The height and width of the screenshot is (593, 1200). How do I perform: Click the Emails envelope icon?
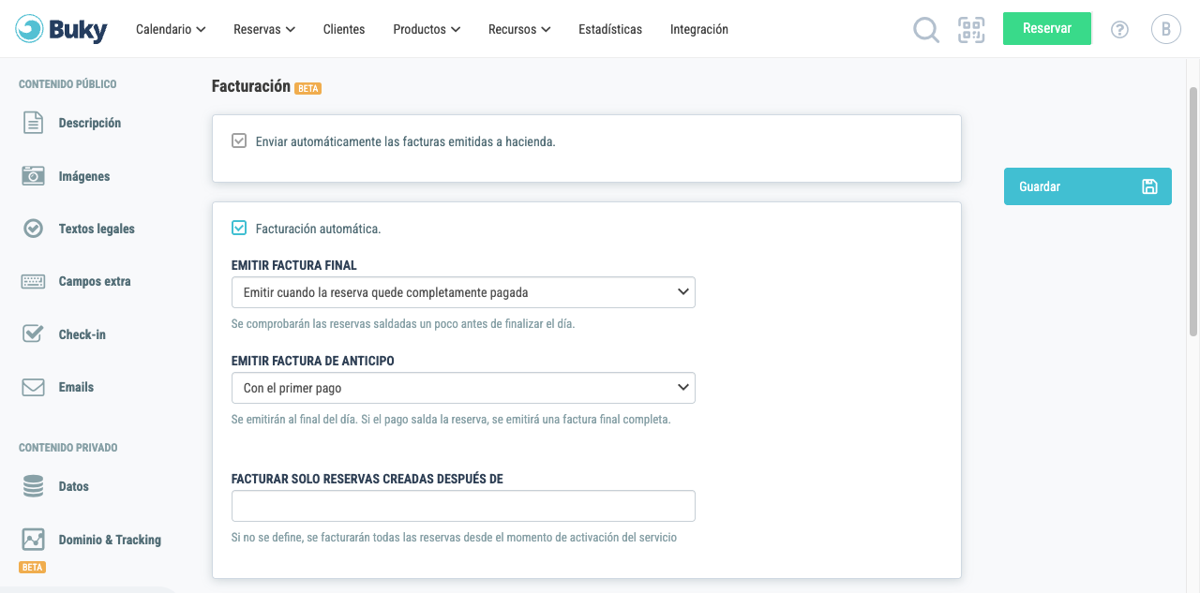click(x=33, y=387)
